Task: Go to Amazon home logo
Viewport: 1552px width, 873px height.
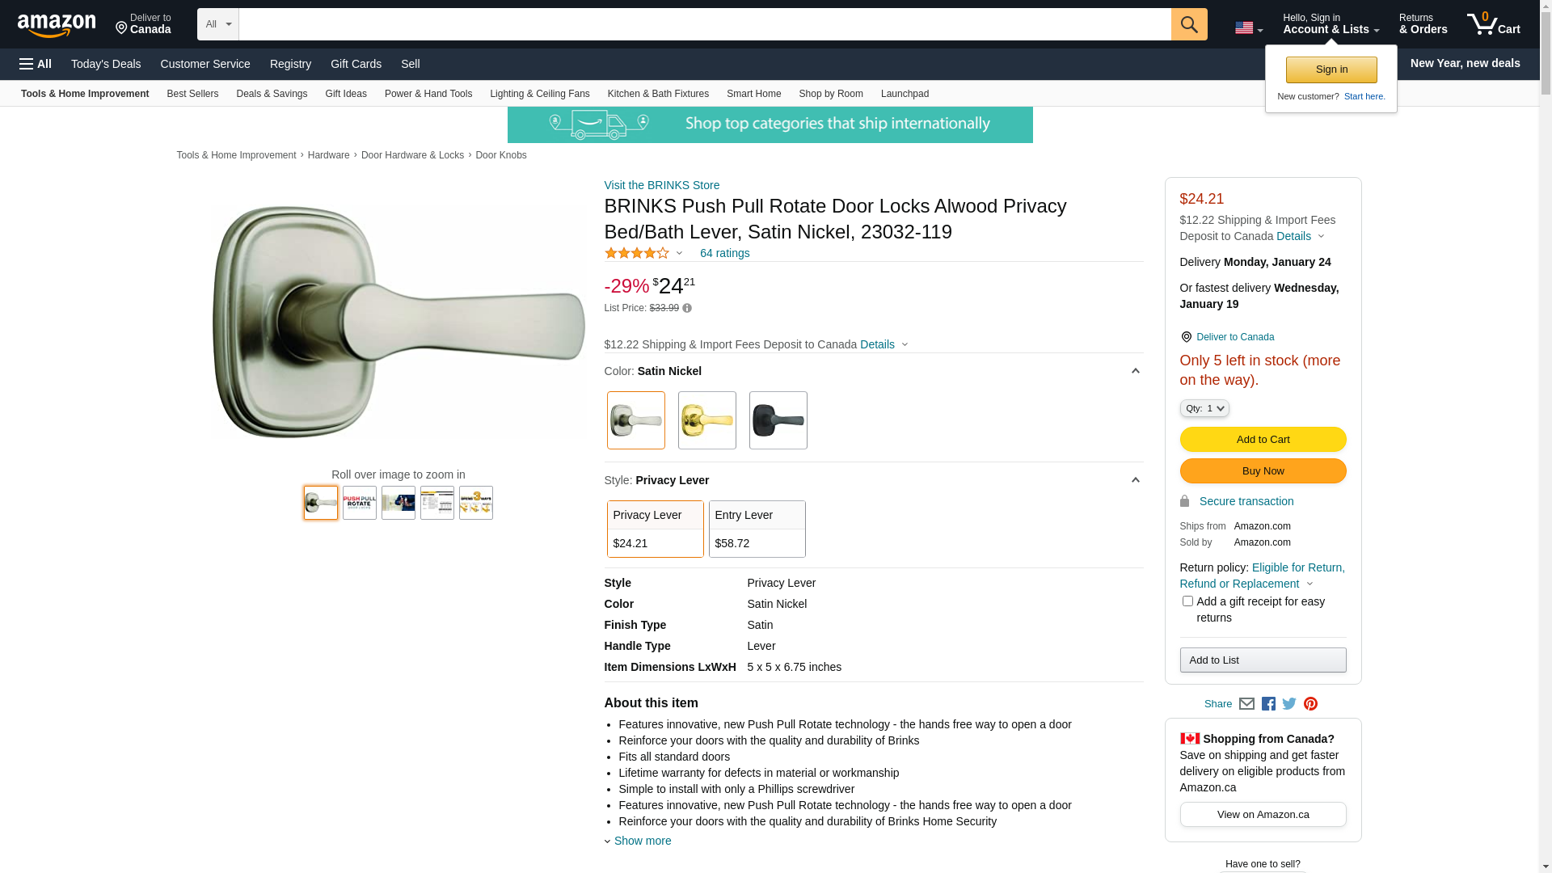Action: pyautogui.click(x=57, y=25)
